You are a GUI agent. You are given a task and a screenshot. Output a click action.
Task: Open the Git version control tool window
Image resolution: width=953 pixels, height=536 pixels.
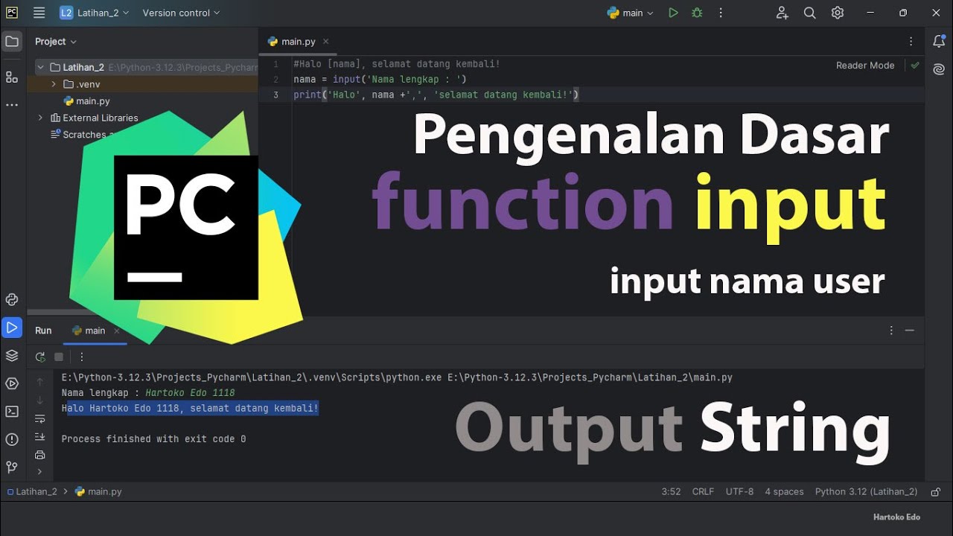tap(12, 467)
